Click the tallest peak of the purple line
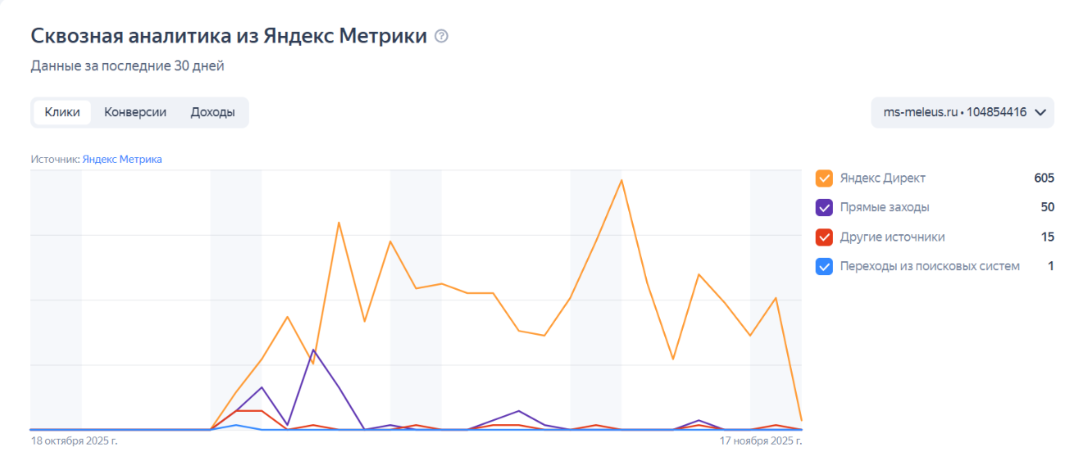This screenshot has width=1079, height=466. [x=313, y=350]
